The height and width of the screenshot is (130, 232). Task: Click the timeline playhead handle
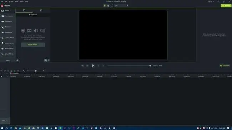(10, 73)
